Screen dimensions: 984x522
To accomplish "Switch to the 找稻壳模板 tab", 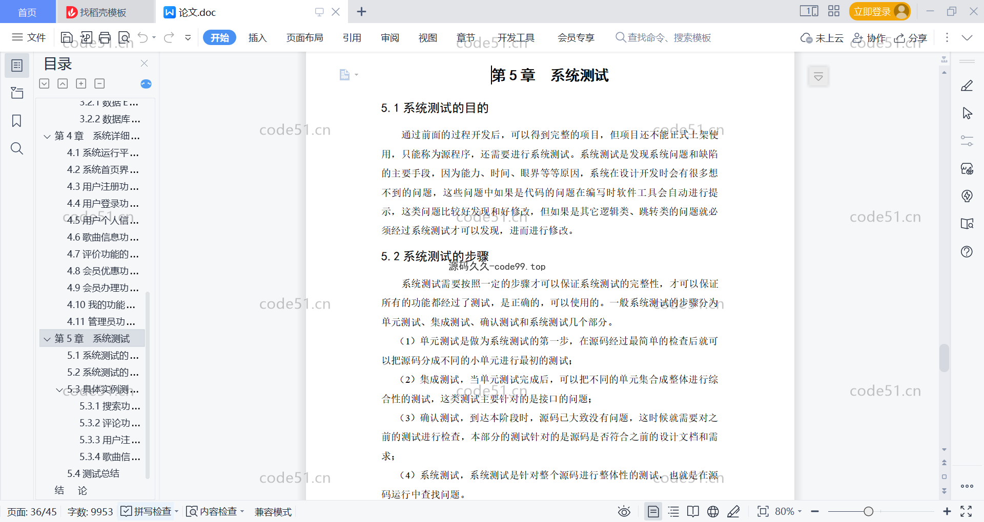I will tap(105, 12).
